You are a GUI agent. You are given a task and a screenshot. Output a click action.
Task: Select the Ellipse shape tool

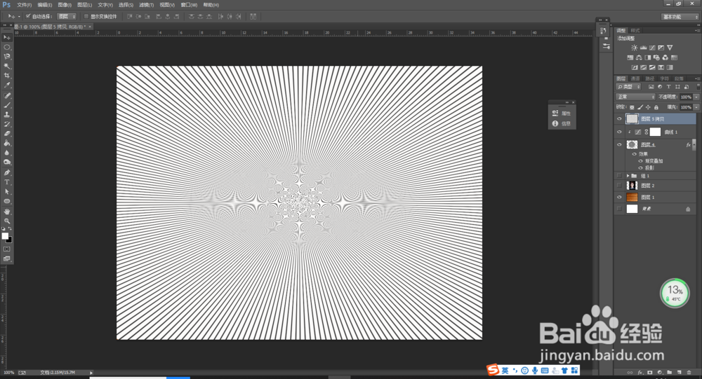(x=7, y=201)
